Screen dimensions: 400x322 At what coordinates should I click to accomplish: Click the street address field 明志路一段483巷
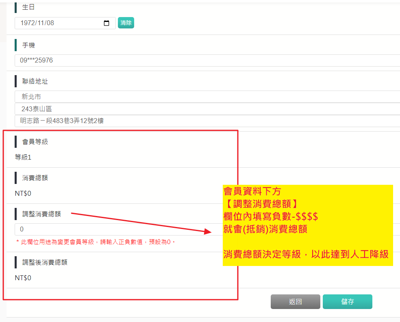click(207, 121)
